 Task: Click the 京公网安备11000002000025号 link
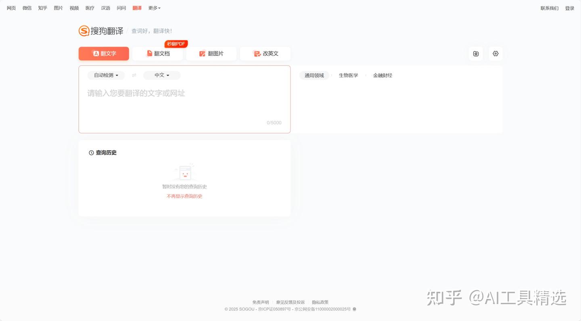tap(323, 309)
